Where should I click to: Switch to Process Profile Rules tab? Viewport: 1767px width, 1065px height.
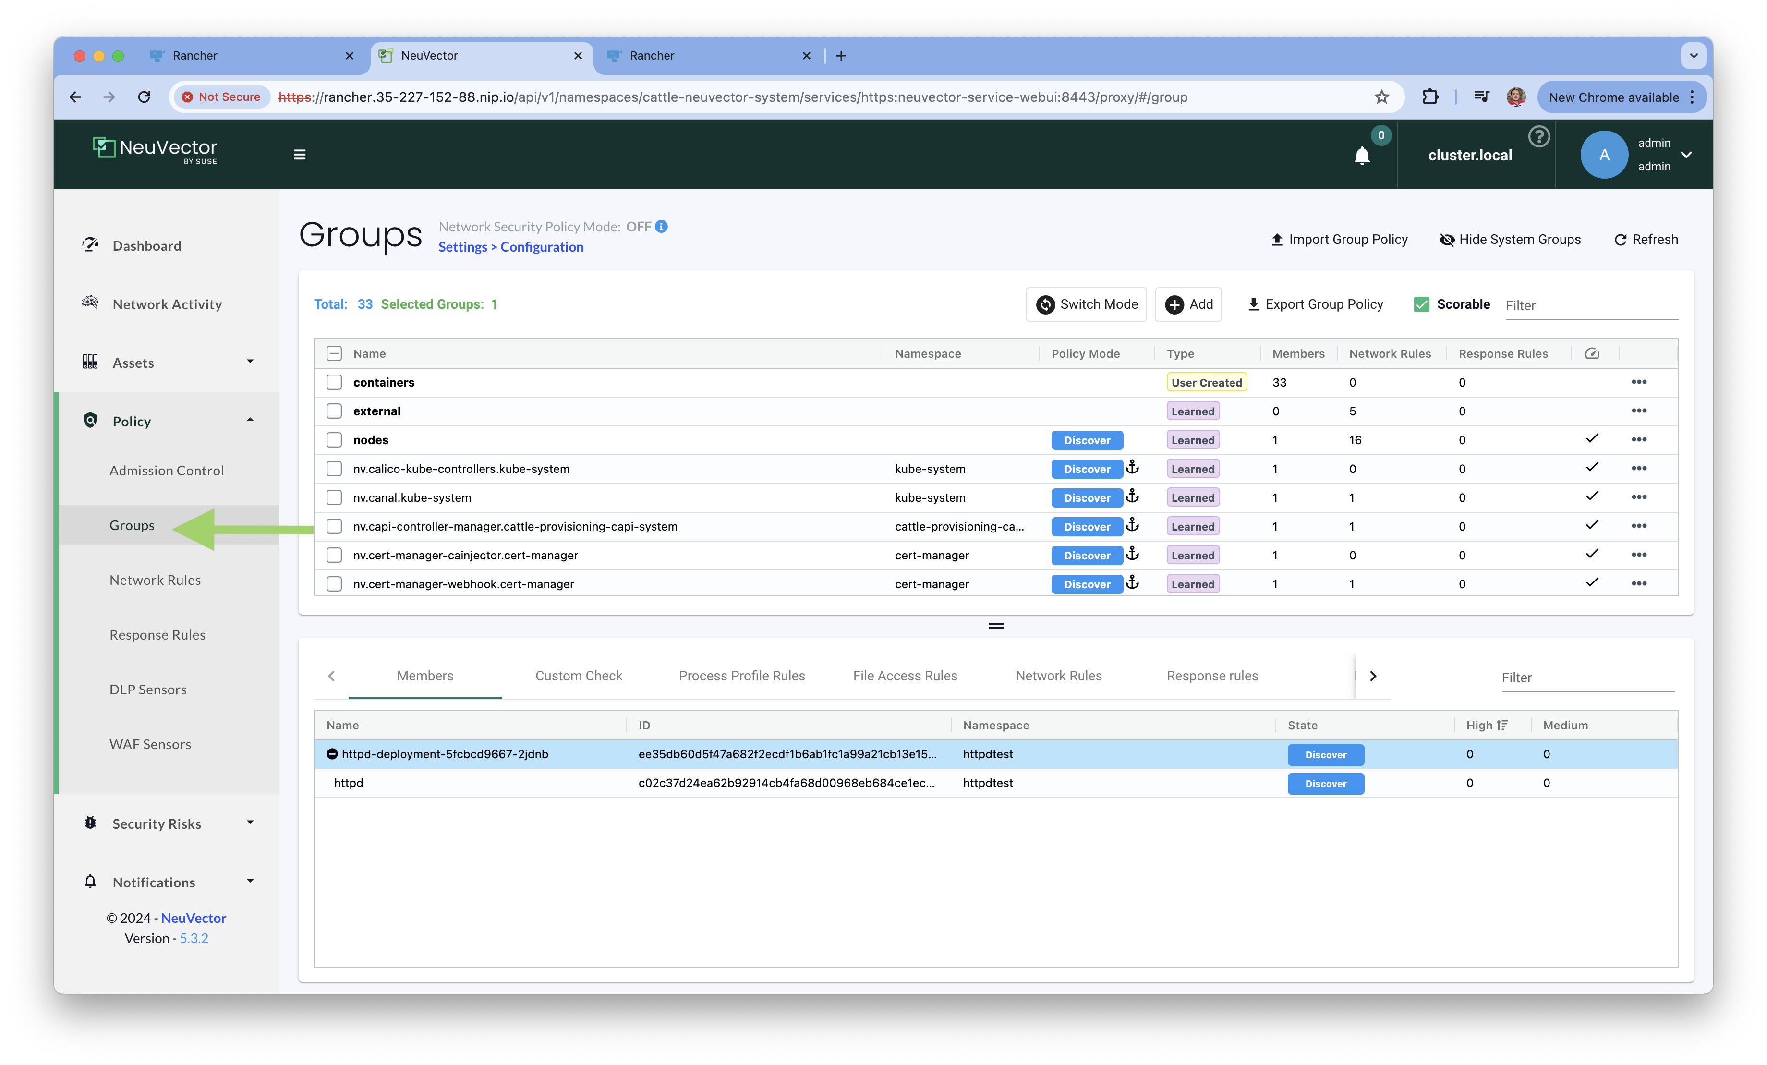pyautogui.click(x=741, y=676)
